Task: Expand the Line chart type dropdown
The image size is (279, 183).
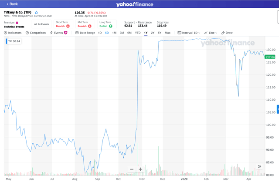Action: point(211,33)
